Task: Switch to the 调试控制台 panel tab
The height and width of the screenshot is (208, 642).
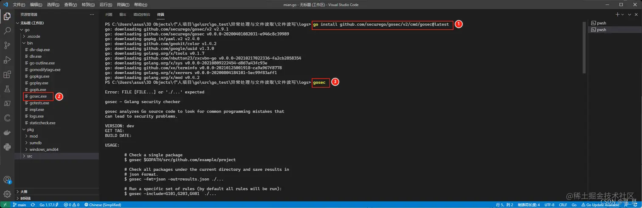Action: coord(142,14)
